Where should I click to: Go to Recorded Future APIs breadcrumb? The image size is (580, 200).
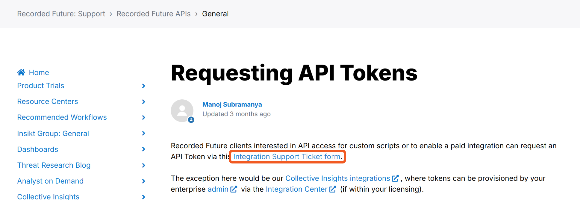pyautogui.click(x=154, y=14)
